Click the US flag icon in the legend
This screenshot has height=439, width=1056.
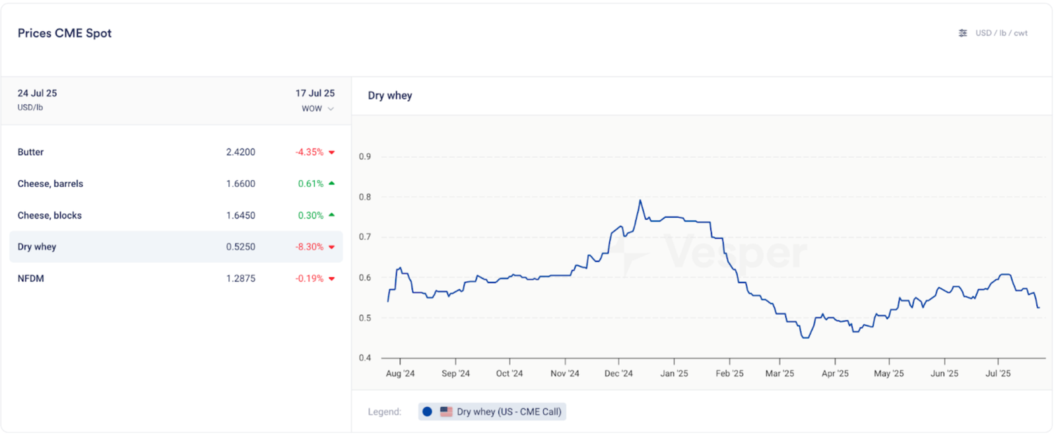tap(446, 411)
